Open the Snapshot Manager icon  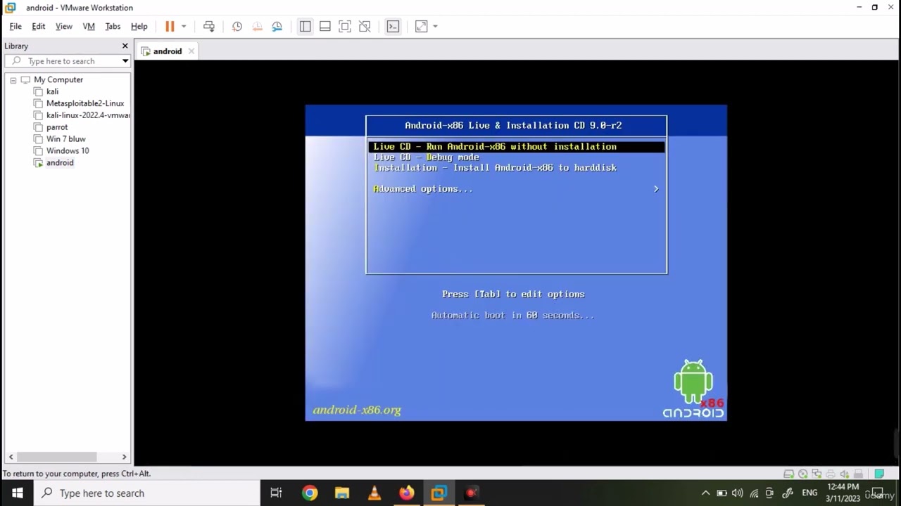[x=277, y=26]
